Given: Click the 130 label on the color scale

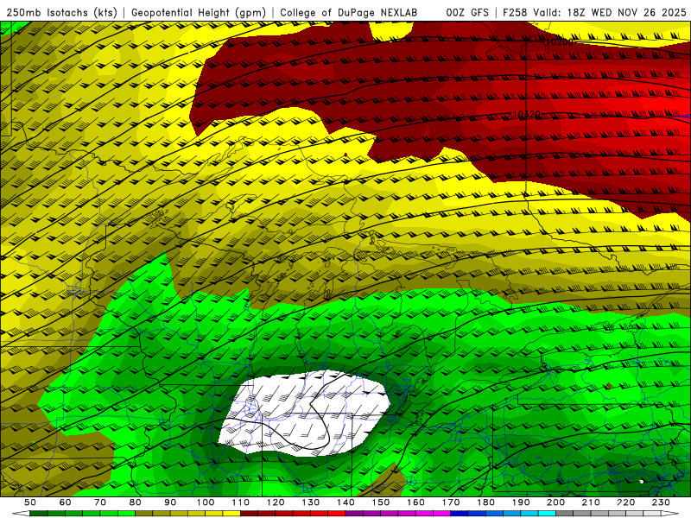Looking at the screenshot, I should tap(310, 502).
